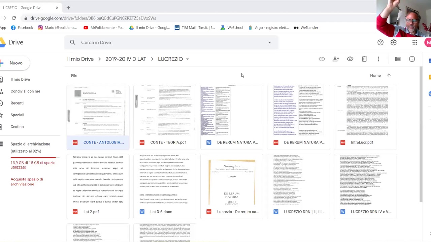
Task: Select the DE RERUM NATURA PDF file
Action: (x=298, y=117)
